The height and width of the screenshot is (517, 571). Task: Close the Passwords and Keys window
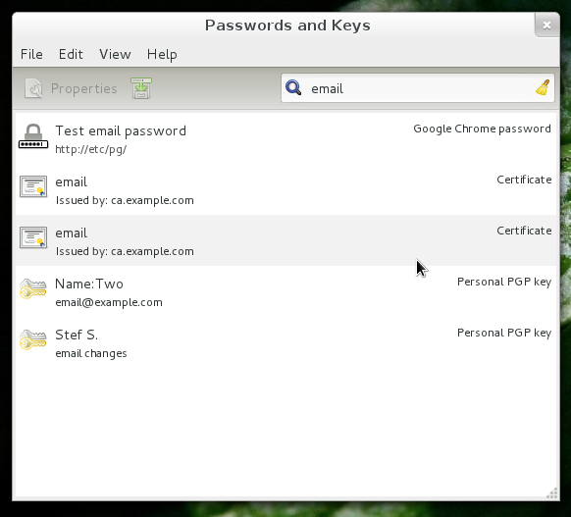coord(546,25)
